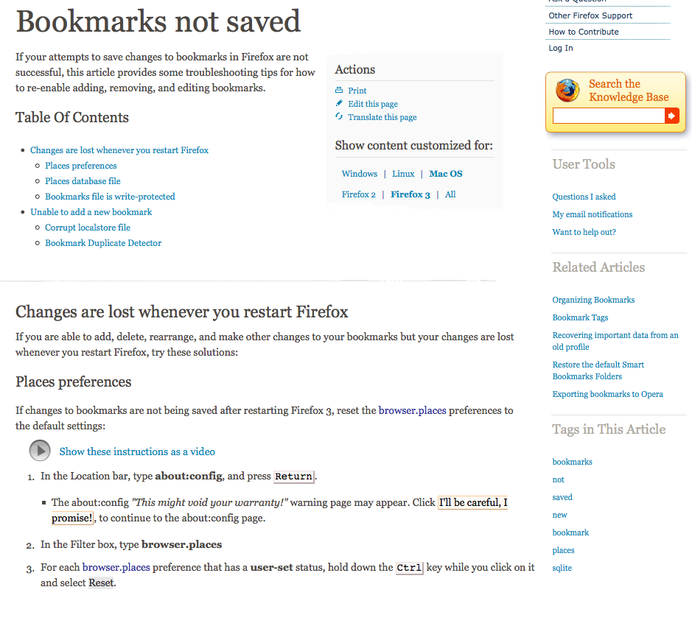
Task: Click the Translate this page arrows icon
Action: point(339,116)
